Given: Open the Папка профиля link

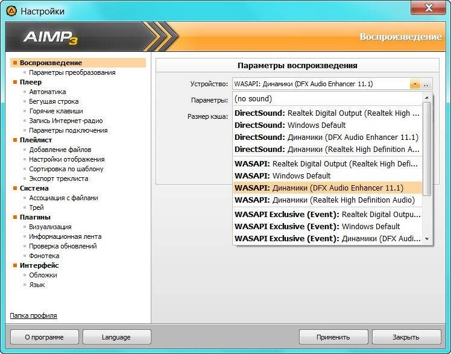Looking at the screenshot, I should 33,316.
